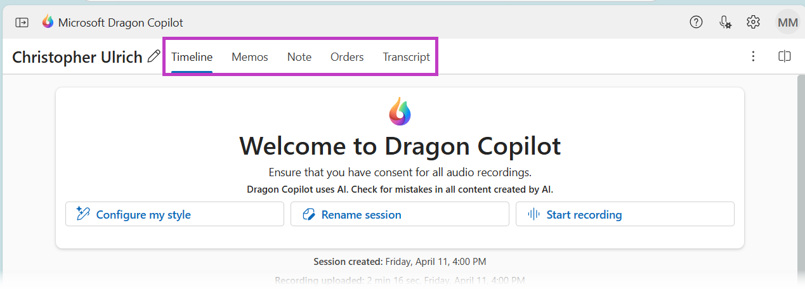Click the consent for audio recordings text
Image resolution: width=805 pixels, height=289 pixels.
point(400,172)
